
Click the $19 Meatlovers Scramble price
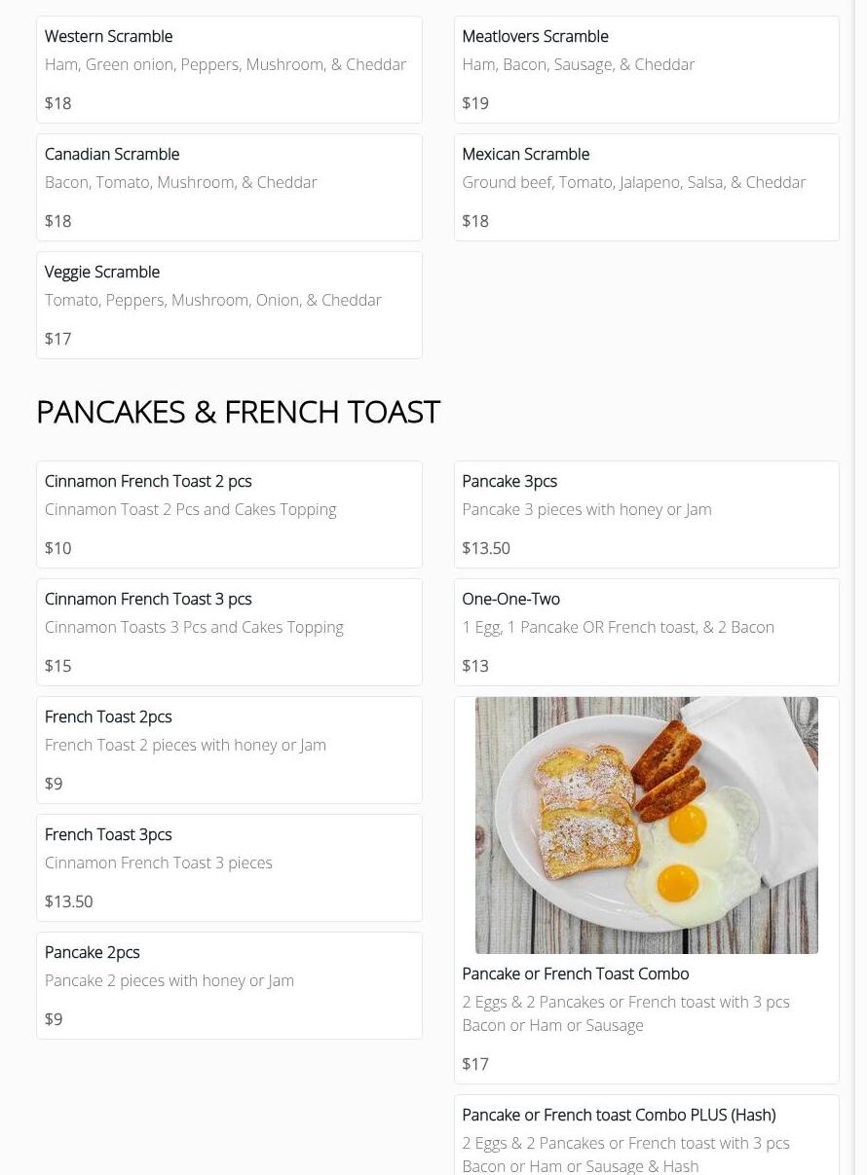475,103
